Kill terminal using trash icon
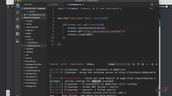Screen dimensions: 172x96 pyautogui.click(x=143, y=64)
